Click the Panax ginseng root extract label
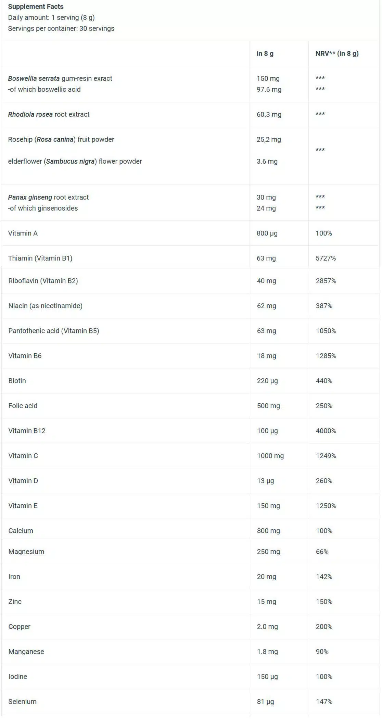The image size is (382, 719). (48, 197)
